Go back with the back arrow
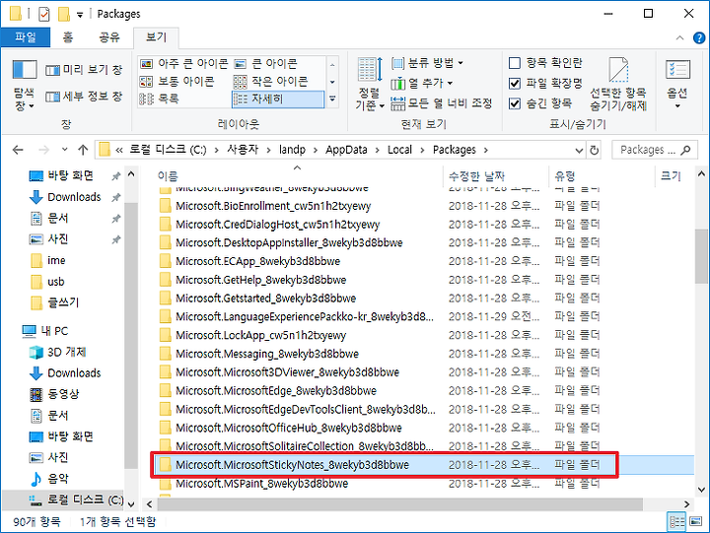The image size is (710, 533). [x=18, y=150]
